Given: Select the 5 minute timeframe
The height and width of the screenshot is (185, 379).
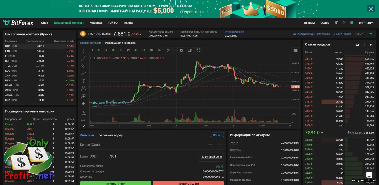Looking at the screenshot, I should click(x=99, y=50).
